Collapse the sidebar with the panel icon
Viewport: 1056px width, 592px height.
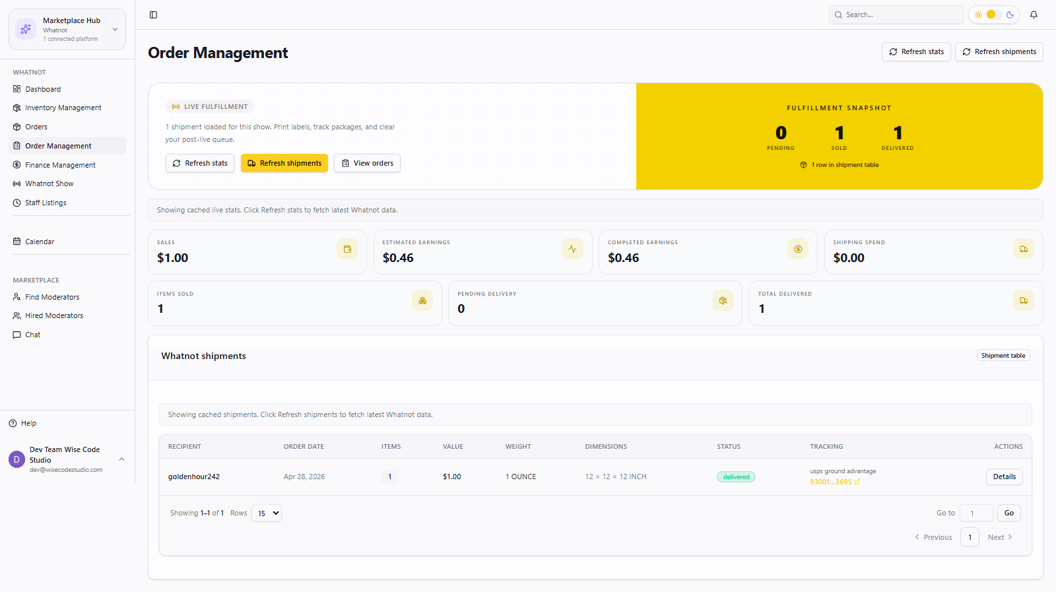(x=153, y=15)
